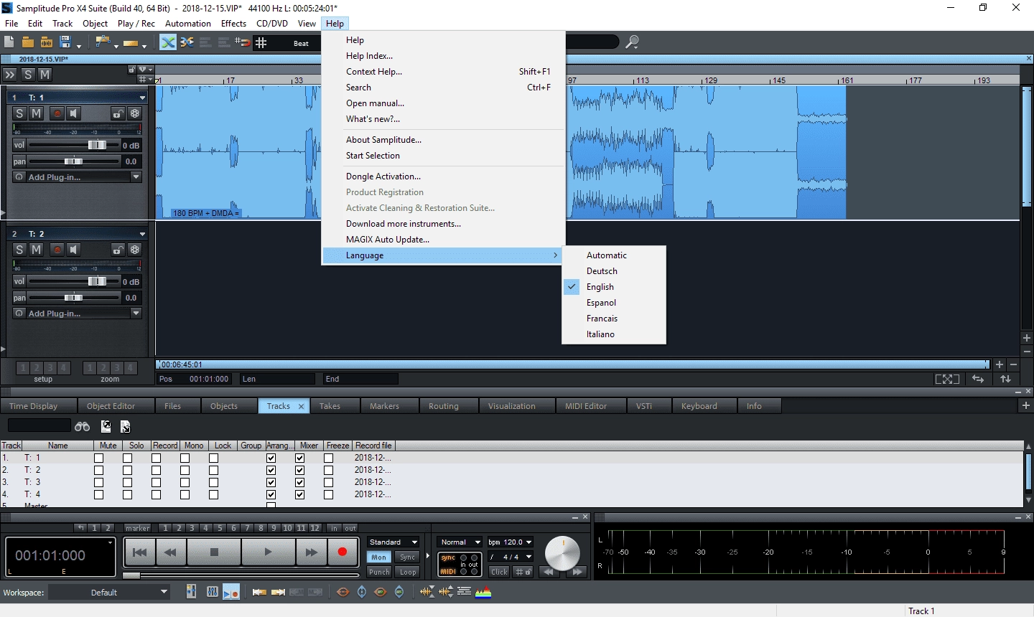The height and width of the screenshot is (617, 1034).
Task: Select Deutsch in the Language submenu
Action: coord(602,271)
